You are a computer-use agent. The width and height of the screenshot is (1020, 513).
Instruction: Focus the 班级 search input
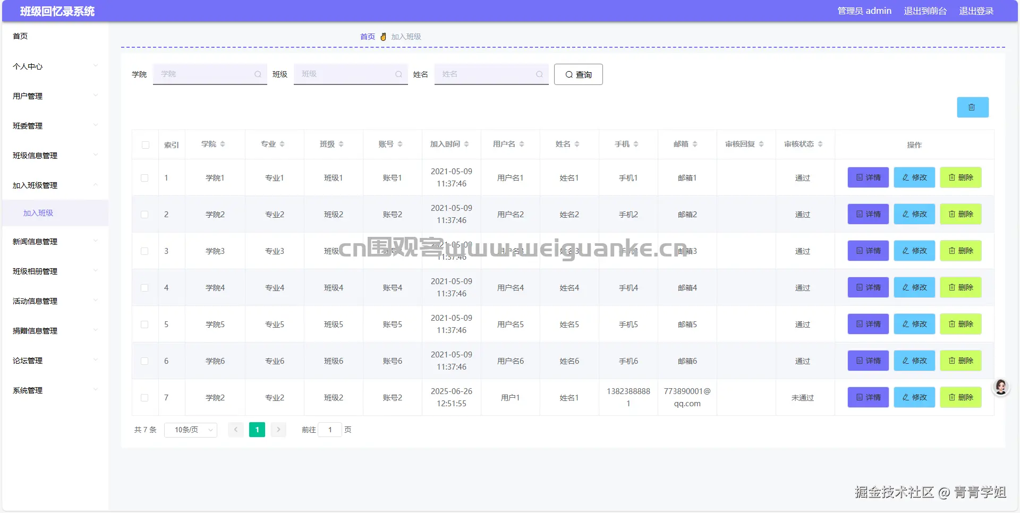(x=351, y=74)
